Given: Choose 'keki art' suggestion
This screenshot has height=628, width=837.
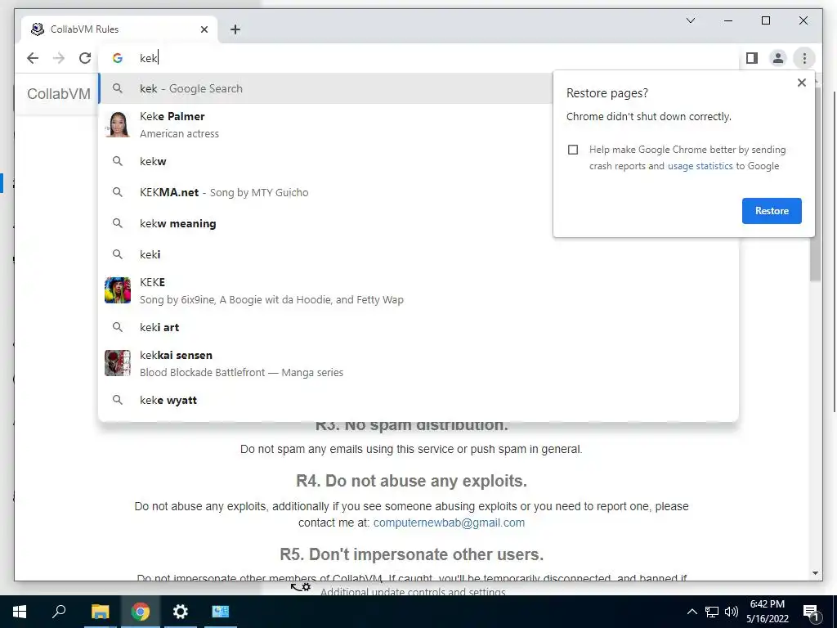Looking at the screenshot, I should [418, 327].
